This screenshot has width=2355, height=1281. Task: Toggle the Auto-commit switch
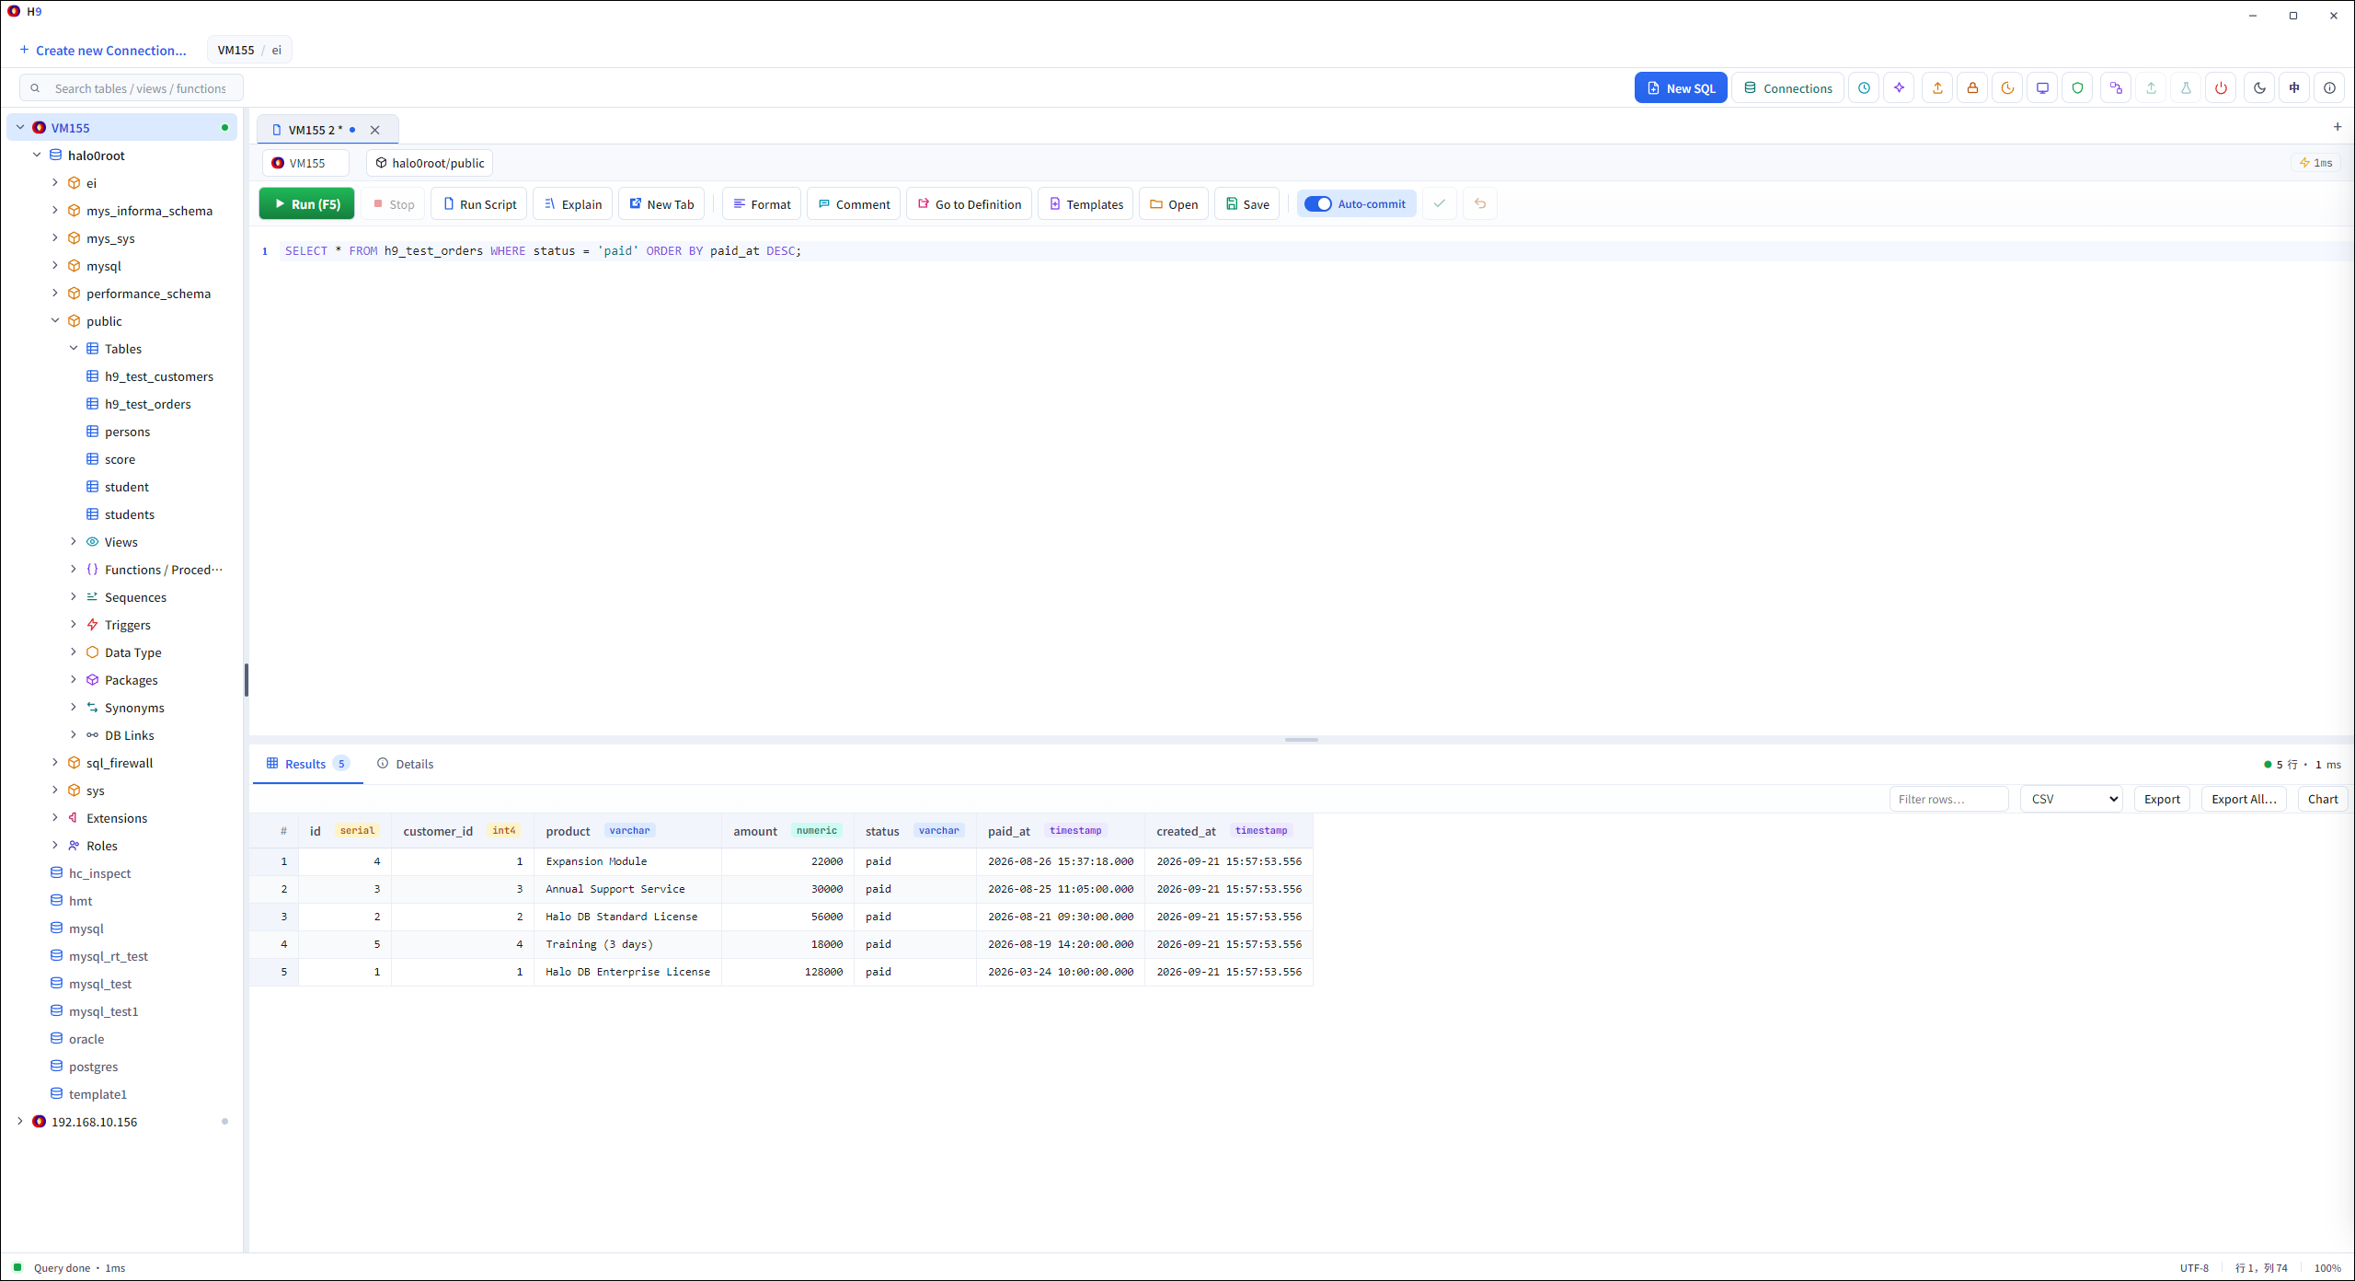click(x=1317, y=204)
